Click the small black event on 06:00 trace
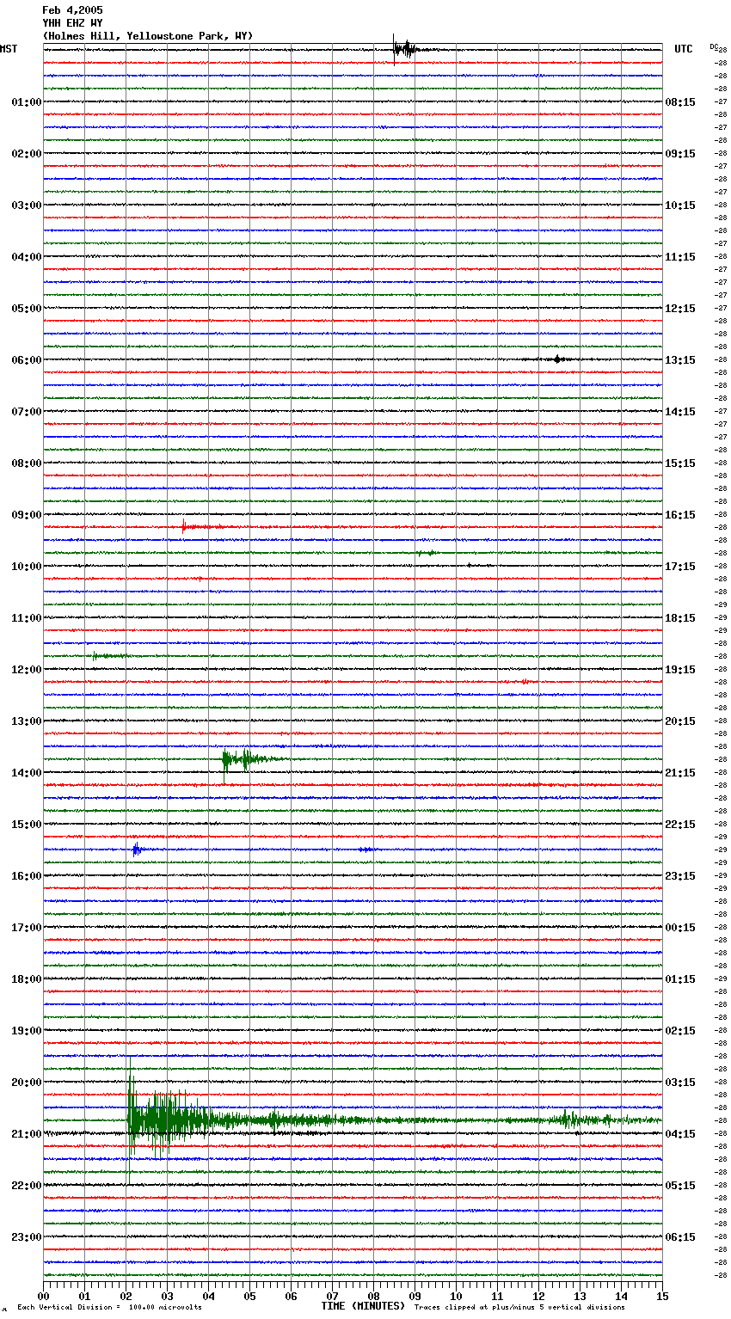The height and width of the screenshot is (1319, 731). point(557,359)
